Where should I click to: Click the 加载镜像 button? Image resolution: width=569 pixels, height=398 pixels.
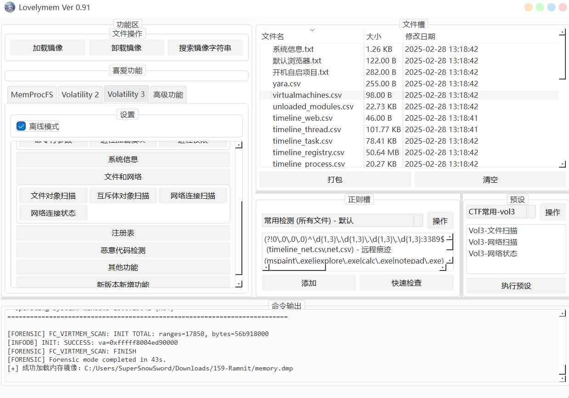point(48,48)
